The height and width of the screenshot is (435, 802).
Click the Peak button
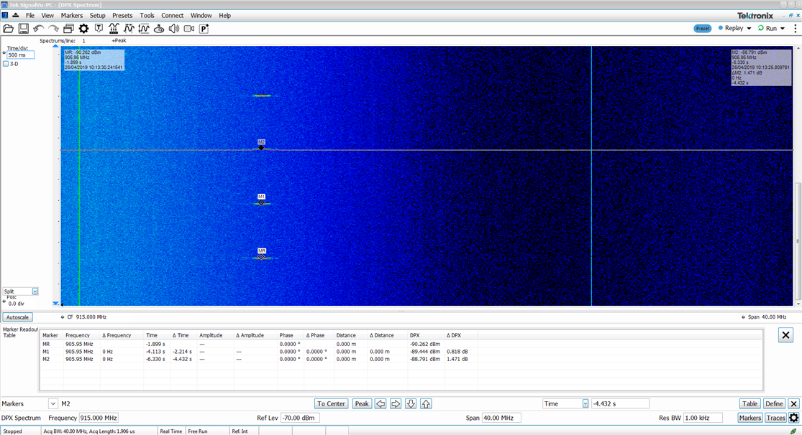pos(362,403)
